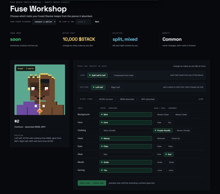The width and height of the screenshot is (220, 194).
Task: Select the 'Composed from traits' look option
Action: (x=123, y=75)
